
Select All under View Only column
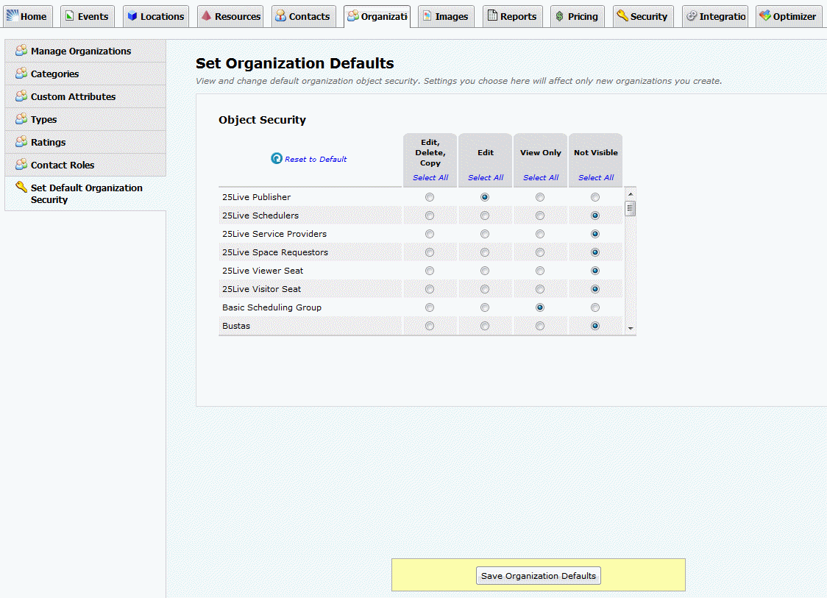[541, 178]
